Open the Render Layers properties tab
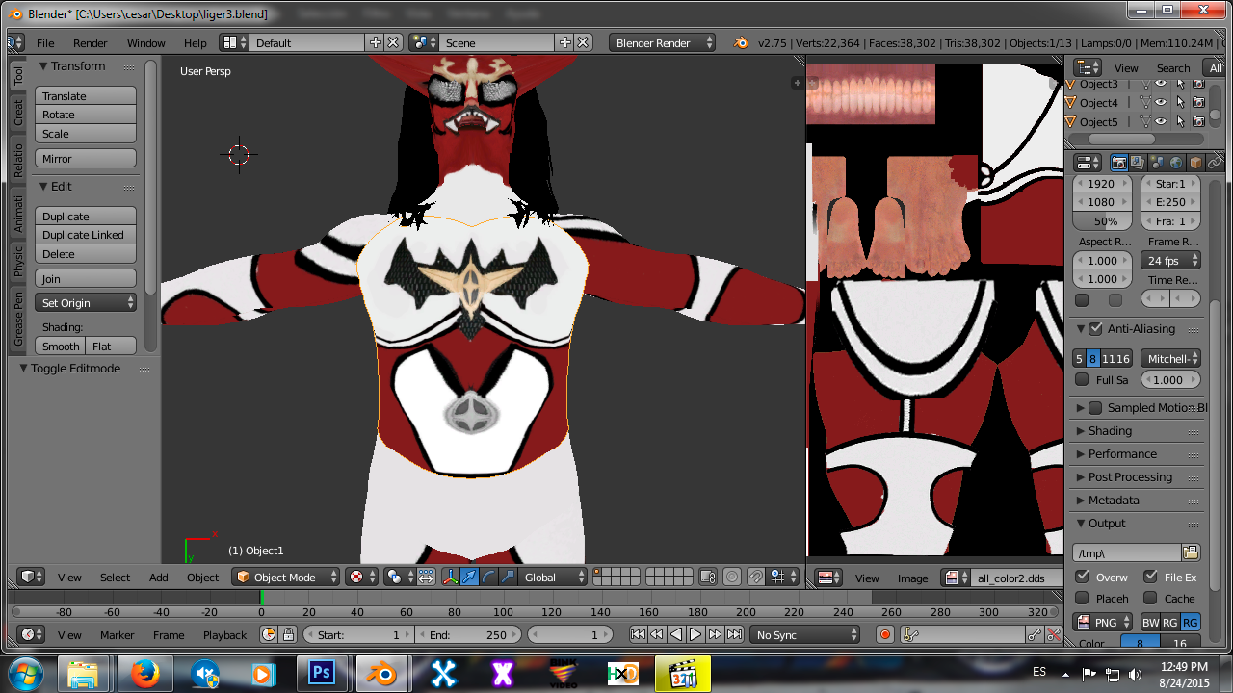 click(1138, 163)
